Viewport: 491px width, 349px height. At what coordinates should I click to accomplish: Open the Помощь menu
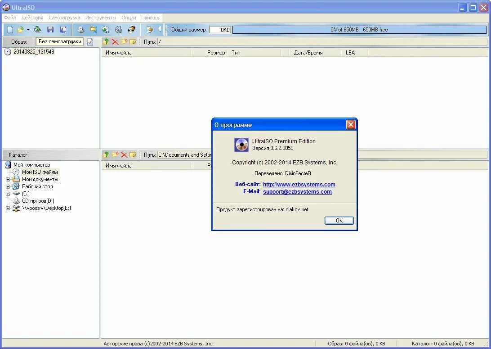click(150, 18)
